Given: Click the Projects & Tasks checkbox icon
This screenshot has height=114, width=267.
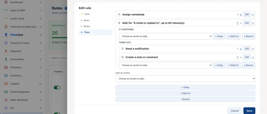Looking at the screenshot, I should pos(6,43).
